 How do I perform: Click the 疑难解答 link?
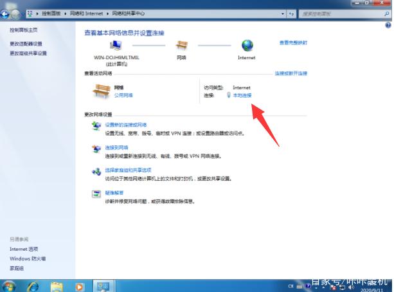114,193
